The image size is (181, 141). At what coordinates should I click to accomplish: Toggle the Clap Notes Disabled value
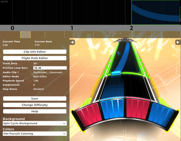pyautogui.click(x=39, y=89)
